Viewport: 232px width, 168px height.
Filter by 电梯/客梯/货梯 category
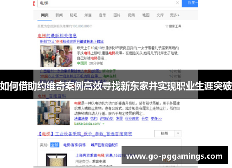coord(75,145)
